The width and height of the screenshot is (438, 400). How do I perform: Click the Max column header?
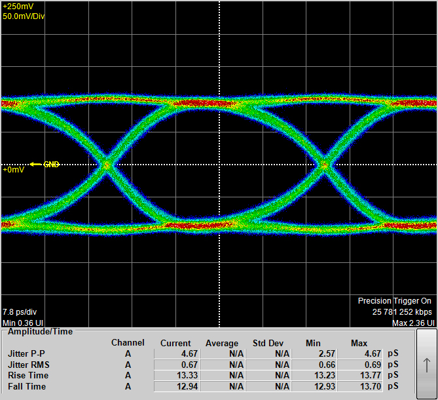point(359,343)
